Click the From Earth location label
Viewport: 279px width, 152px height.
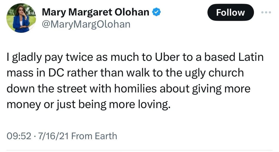[x=94, y=136]
